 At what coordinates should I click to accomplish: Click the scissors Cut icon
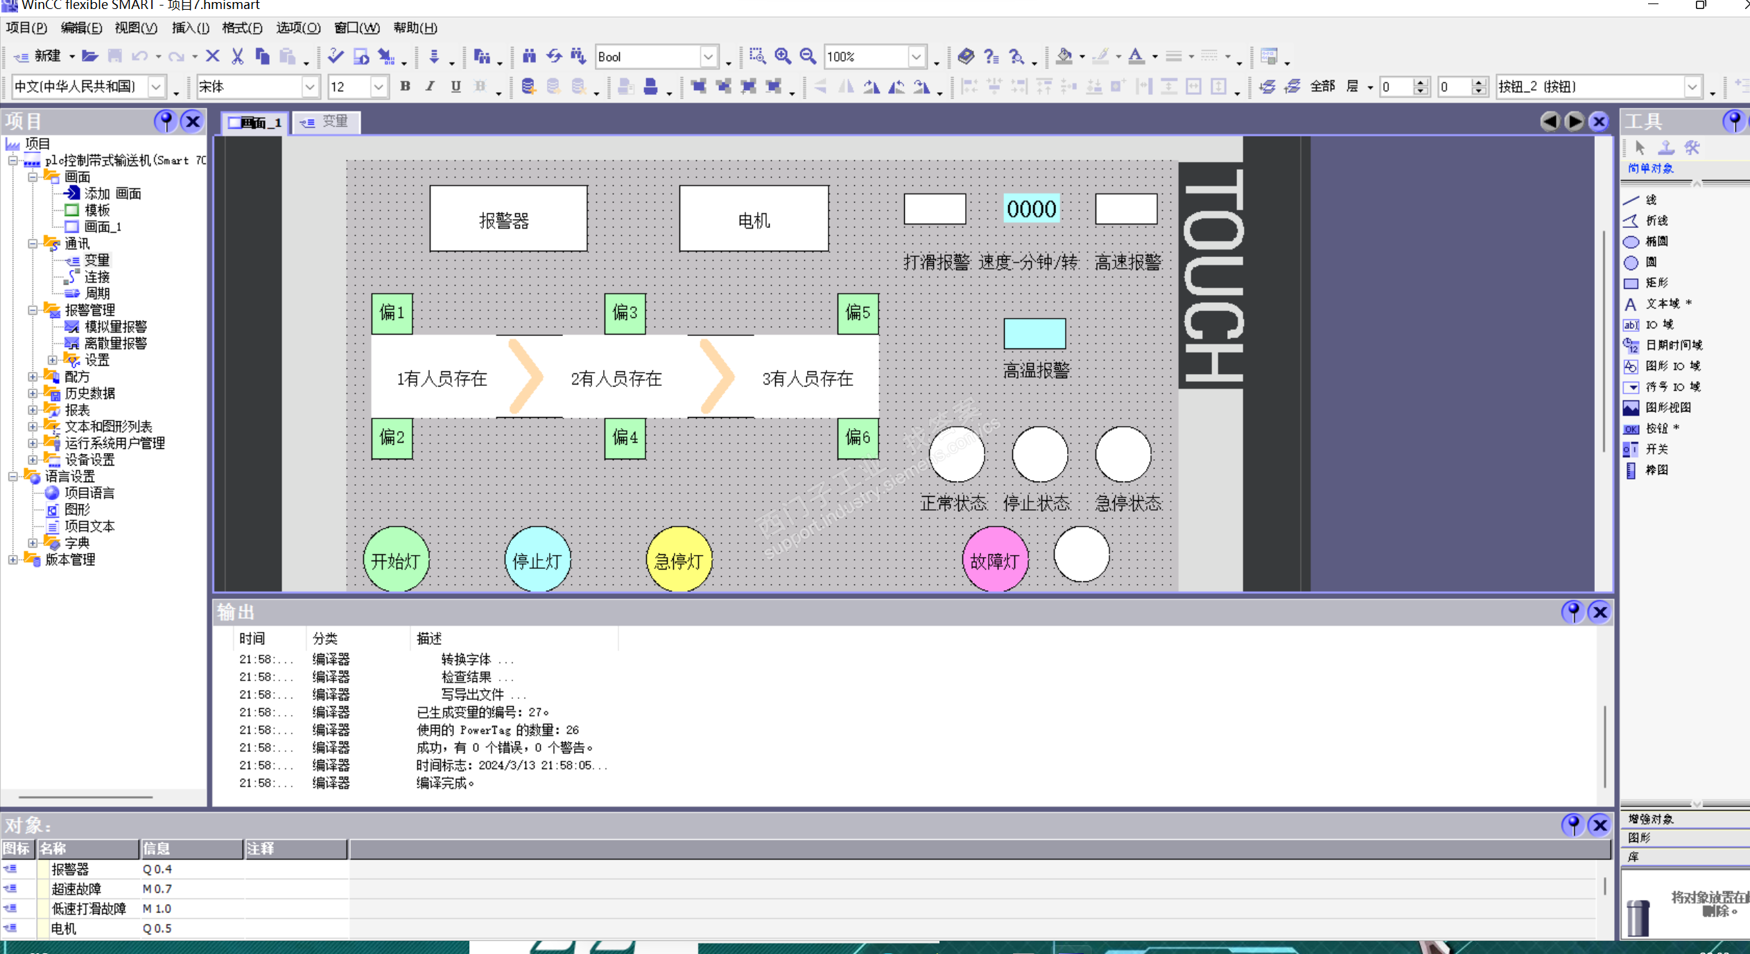click(x=238, y=56)
